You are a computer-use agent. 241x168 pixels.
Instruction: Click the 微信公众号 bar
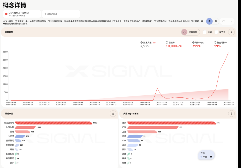[x=53, y=123]
